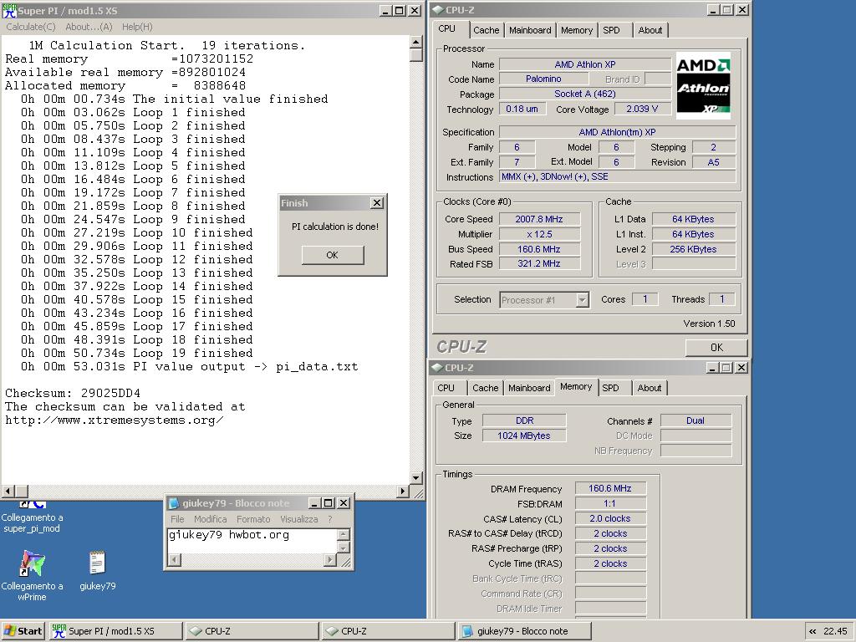
Task: Click the Code Name value Palomino
Action: pos(543,79)
